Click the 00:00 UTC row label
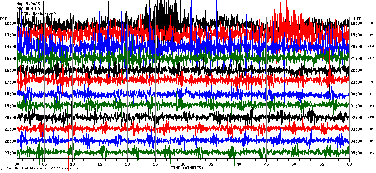376x173 pixels. (356, 94)
